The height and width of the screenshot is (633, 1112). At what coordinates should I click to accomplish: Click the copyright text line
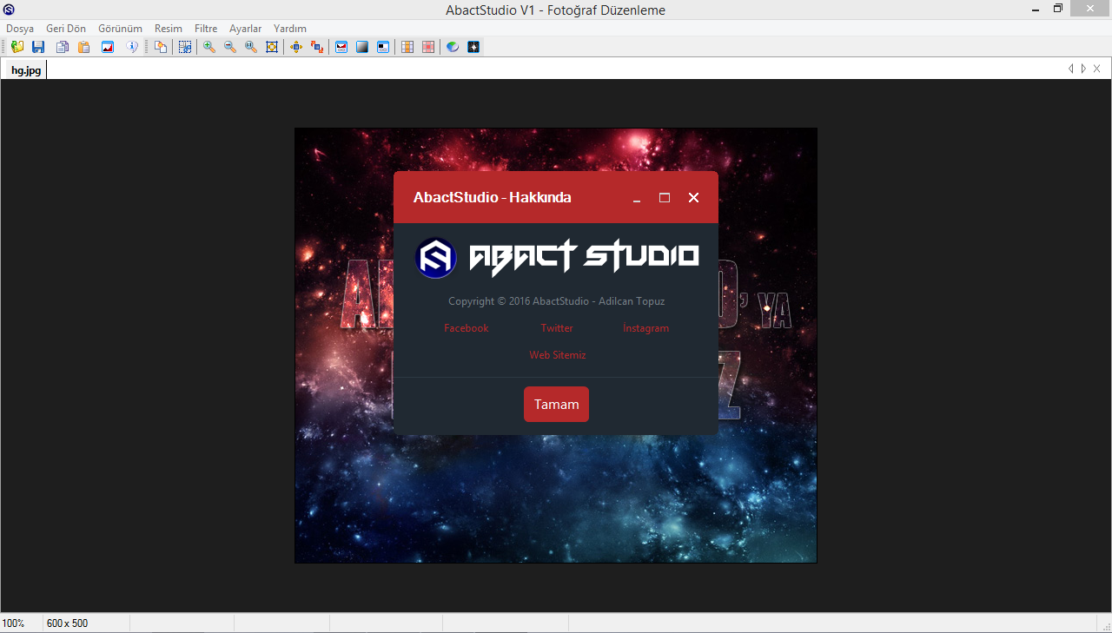click(556, 301)
